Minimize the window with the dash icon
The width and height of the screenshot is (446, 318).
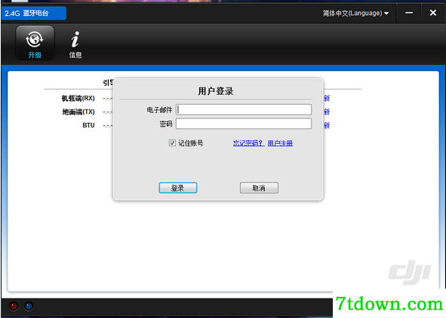pos(409,13)
